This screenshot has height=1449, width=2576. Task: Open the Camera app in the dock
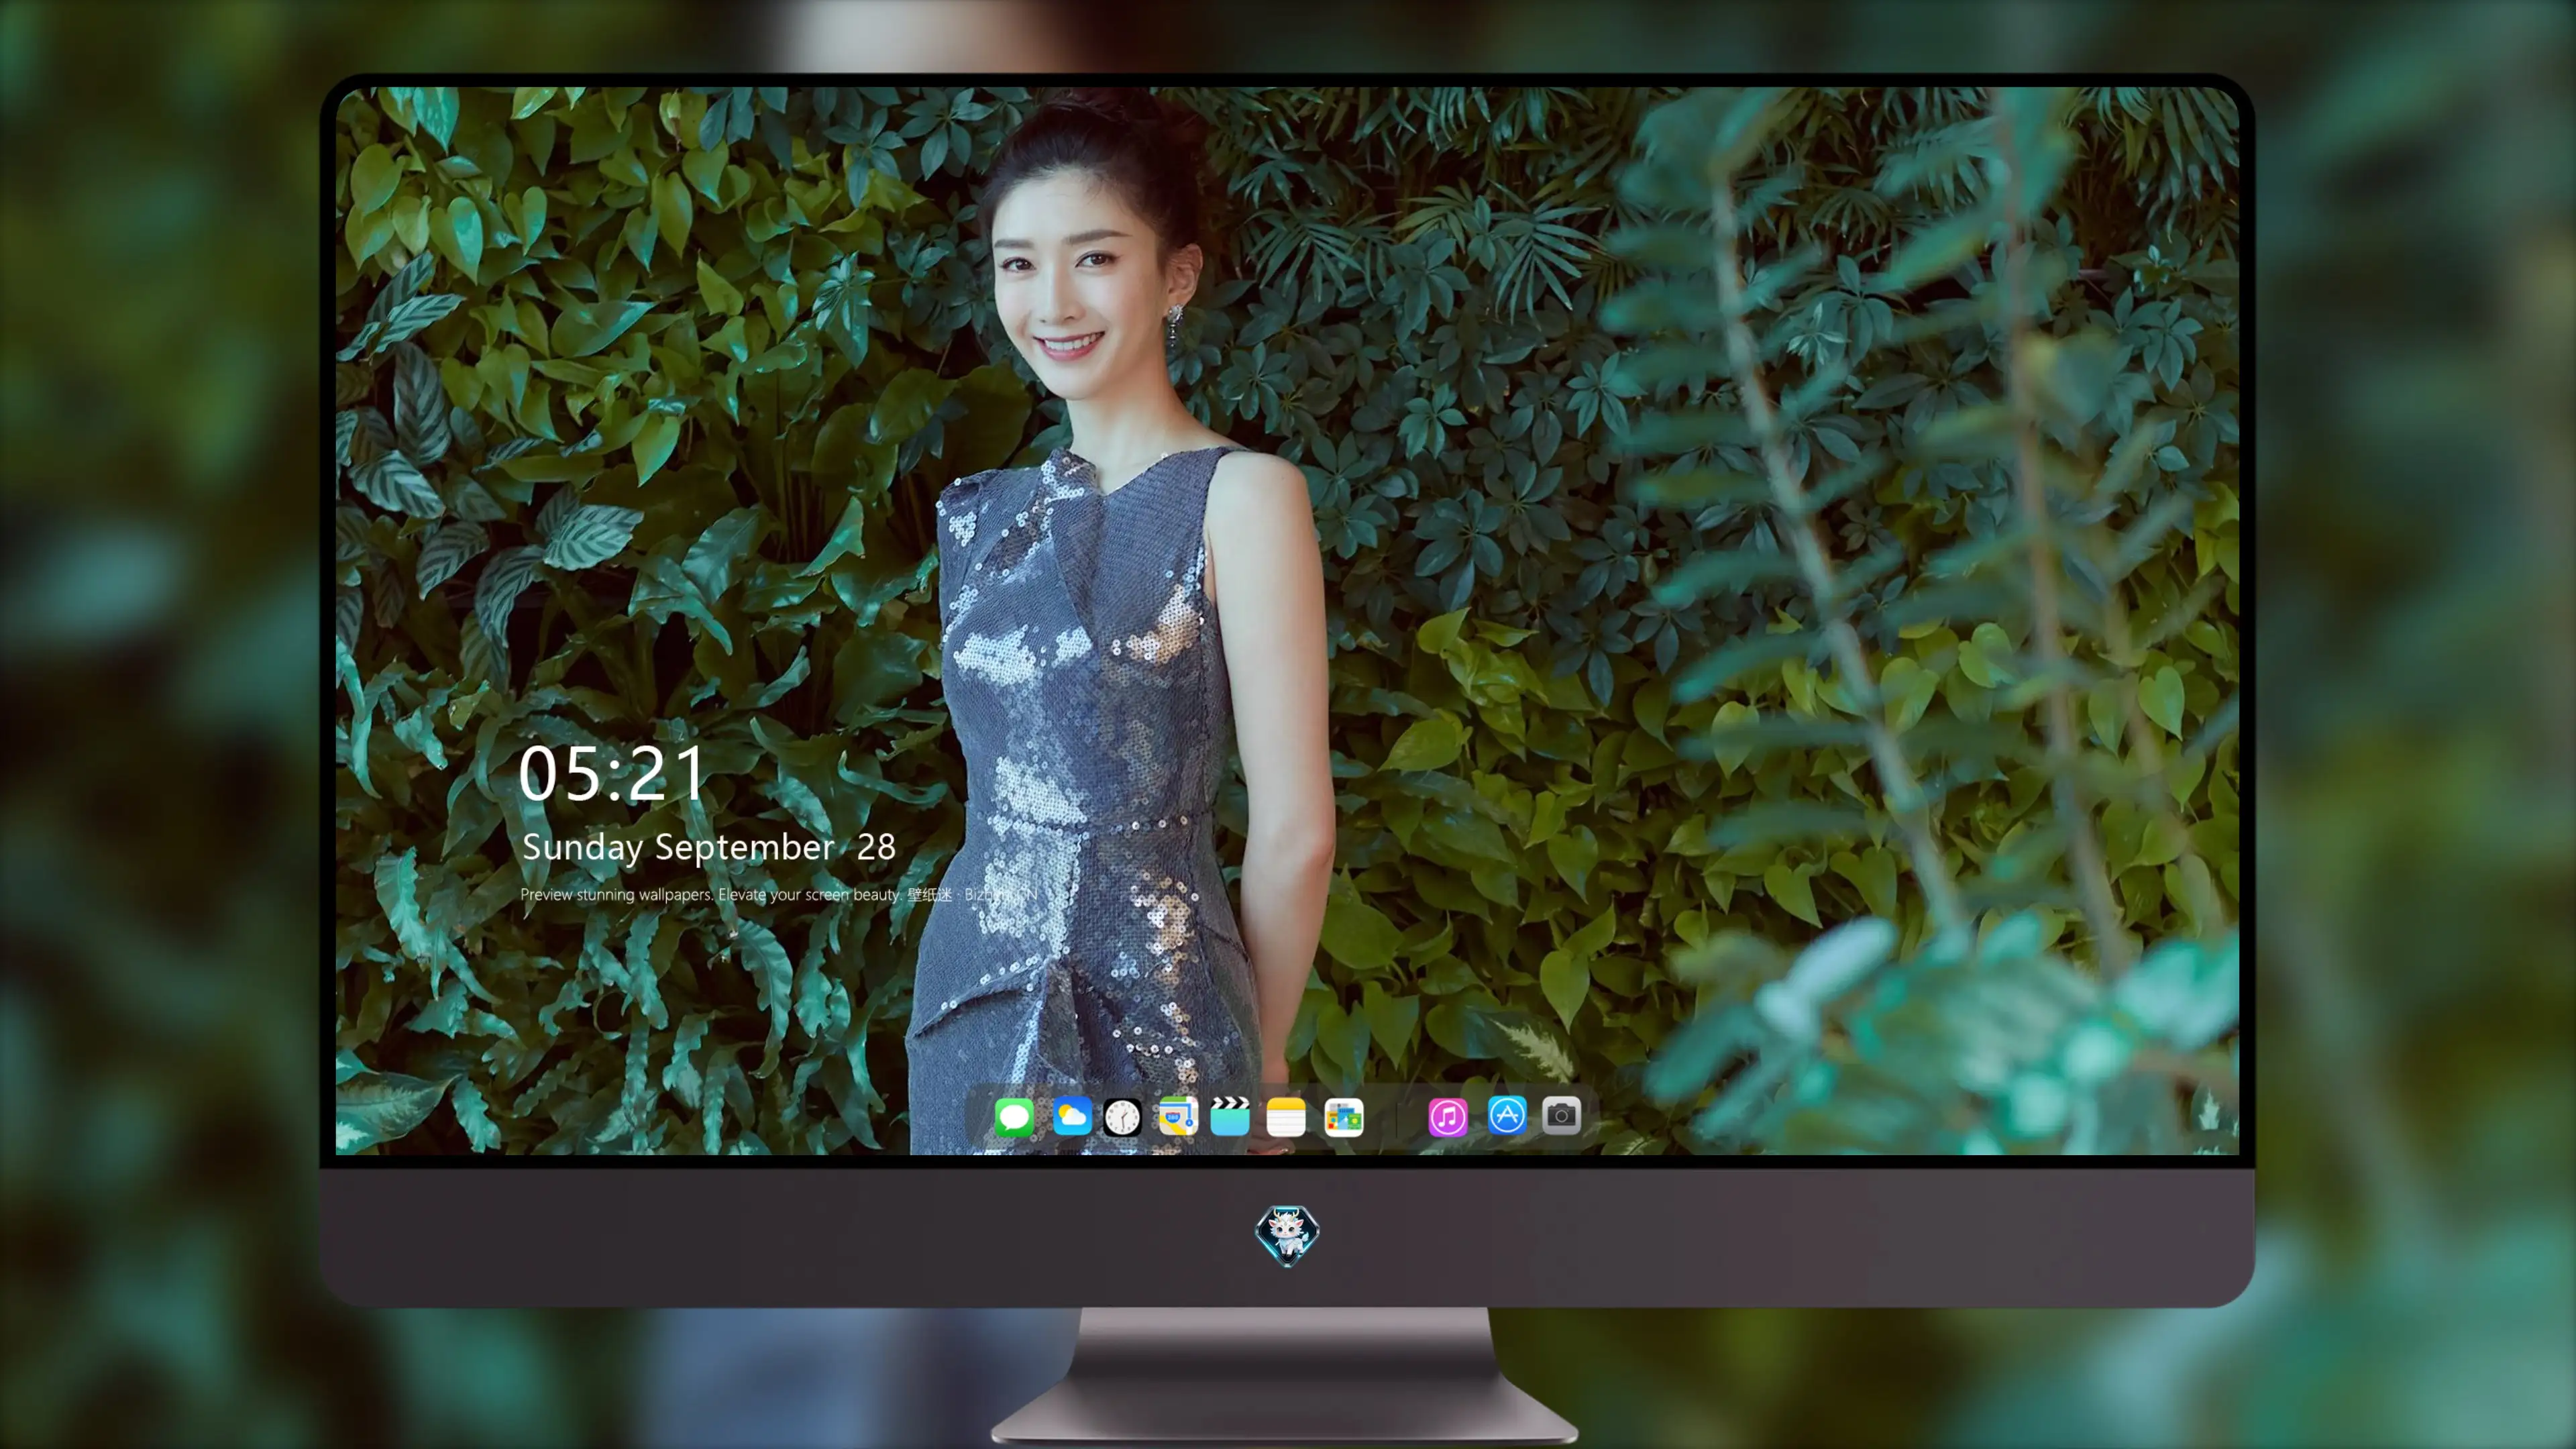point(1561,1115)
